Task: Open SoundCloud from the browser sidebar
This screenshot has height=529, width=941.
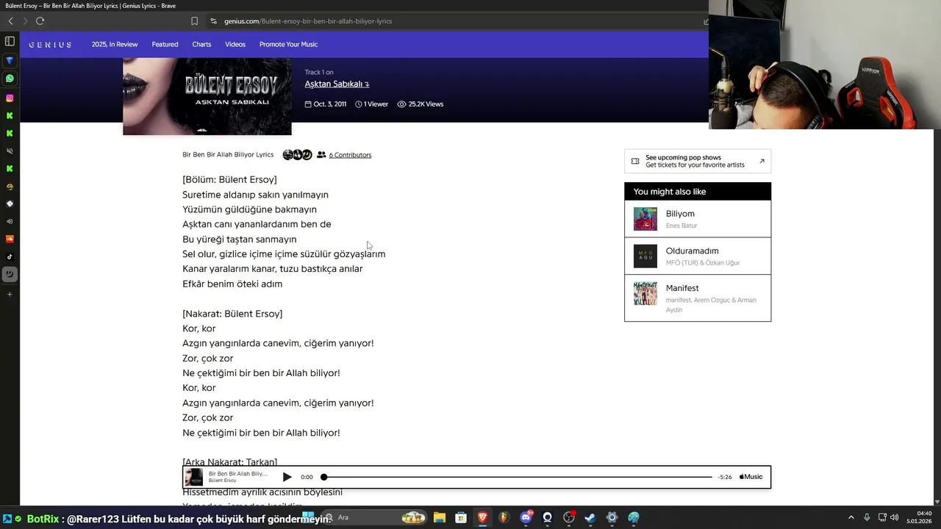Action: click(10, 239)
